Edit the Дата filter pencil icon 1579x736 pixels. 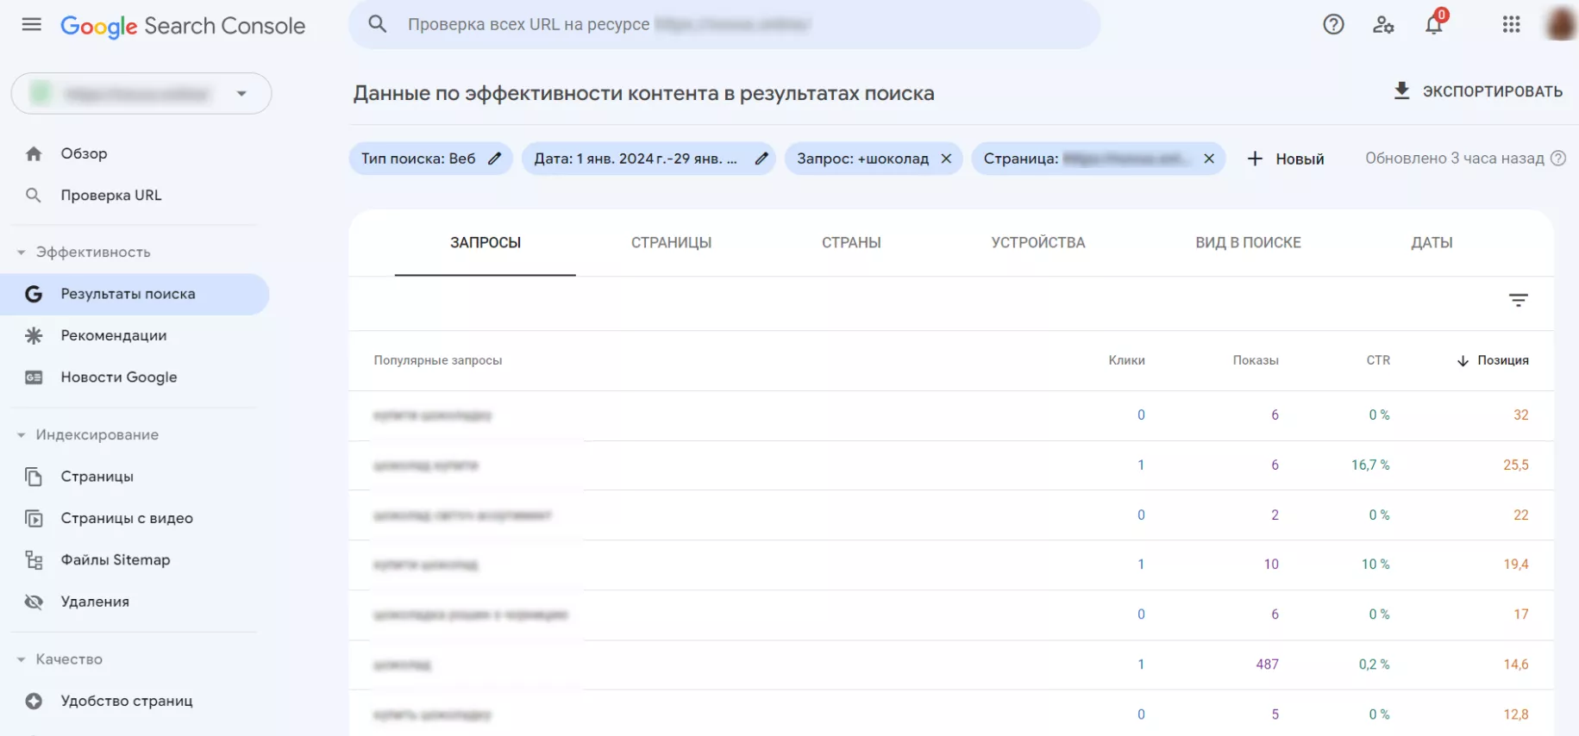click(x=761, y=159)
